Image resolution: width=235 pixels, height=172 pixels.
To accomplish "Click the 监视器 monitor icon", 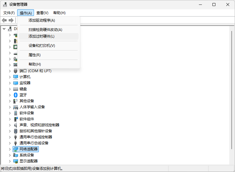I will (16, 83).
